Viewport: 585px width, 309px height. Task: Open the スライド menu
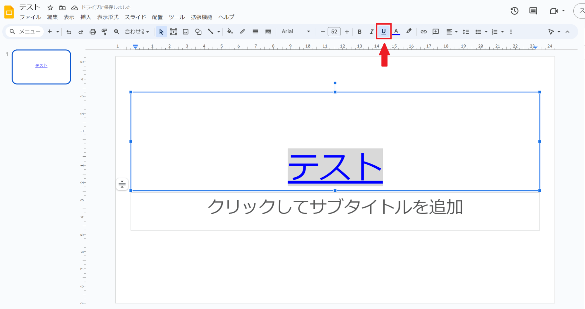[x=135, y=17]
